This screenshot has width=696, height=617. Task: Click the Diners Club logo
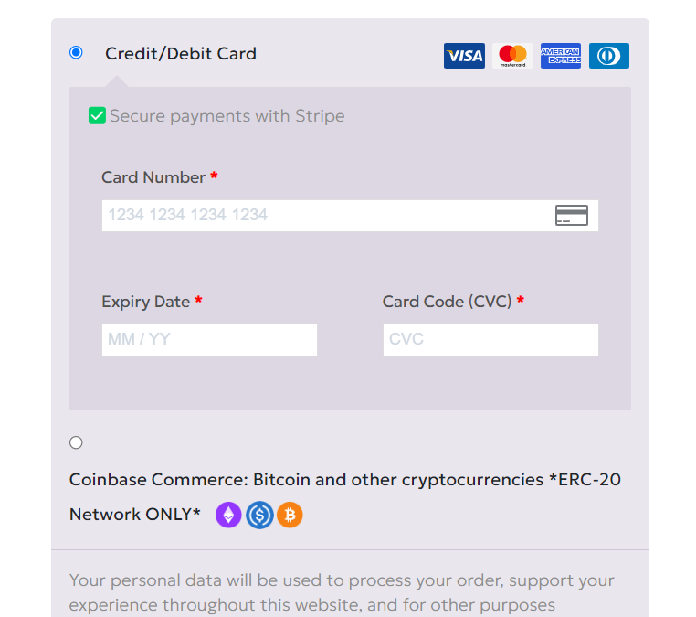pyautogui.click(x=609, y=56)
